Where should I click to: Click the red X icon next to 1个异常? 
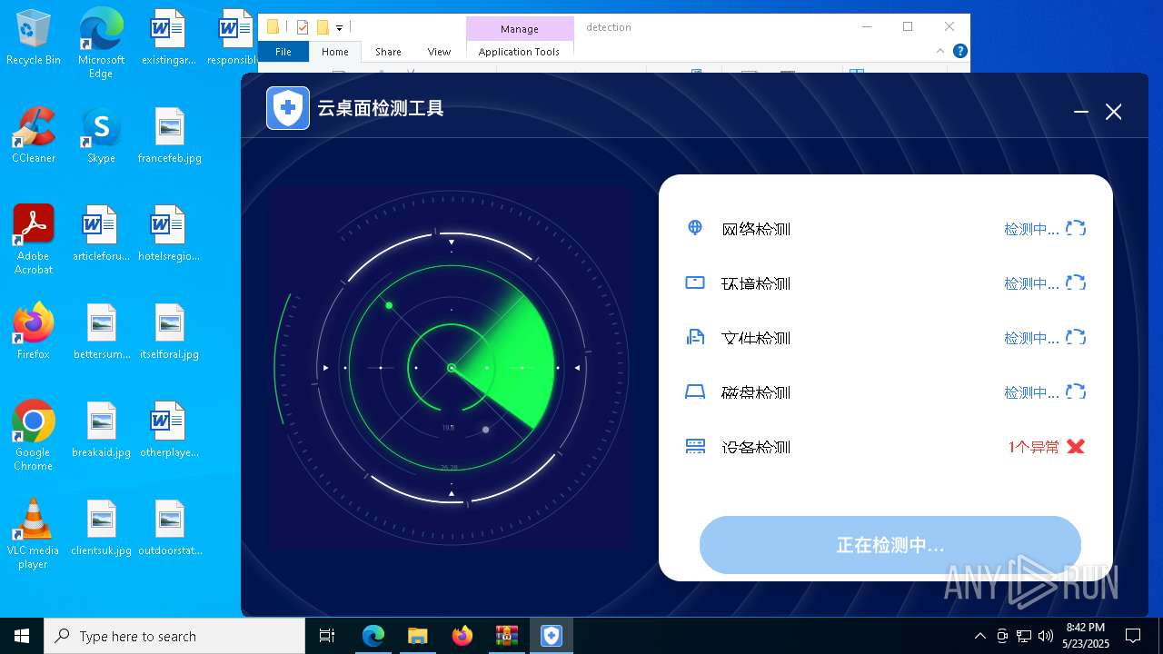pos(1076,446)
